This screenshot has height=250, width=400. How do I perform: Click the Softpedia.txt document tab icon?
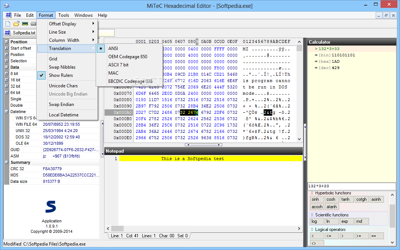(x=7, y=33)
